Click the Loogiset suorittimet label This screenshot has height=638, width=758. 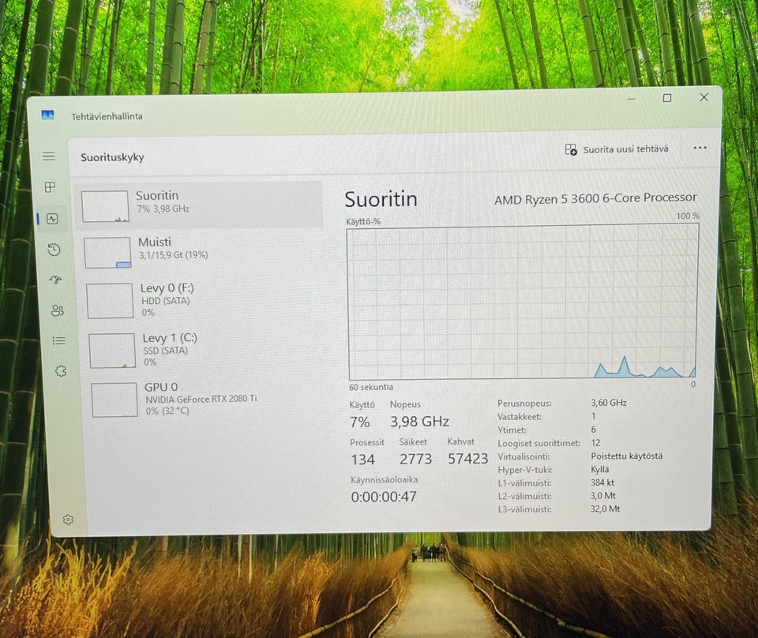click(x=538, y=443)
